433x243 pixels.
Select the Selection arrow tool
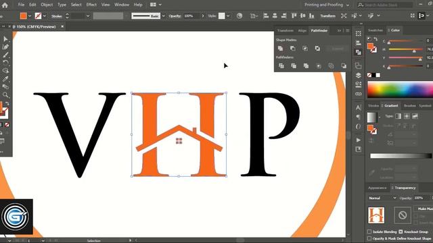click(5, 39)
